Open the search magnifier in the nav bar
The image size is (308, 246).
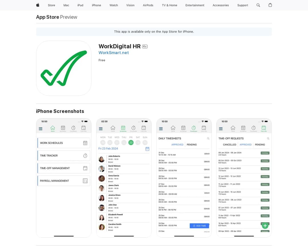point(258,5)
